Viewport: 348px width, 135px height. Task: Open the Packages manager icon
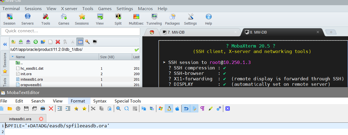point(172,19)
